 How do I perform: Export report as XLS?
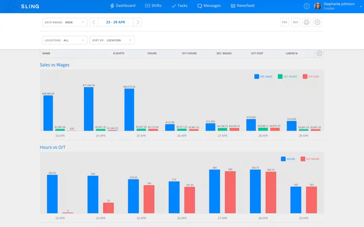(295, 22)
